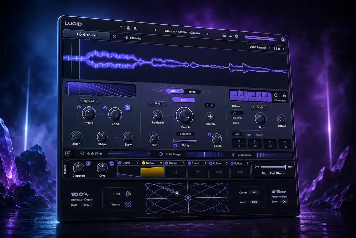Set Retune mode to Smooth
The width and height of the screenshot is (356, 238).
pos(237,118)
